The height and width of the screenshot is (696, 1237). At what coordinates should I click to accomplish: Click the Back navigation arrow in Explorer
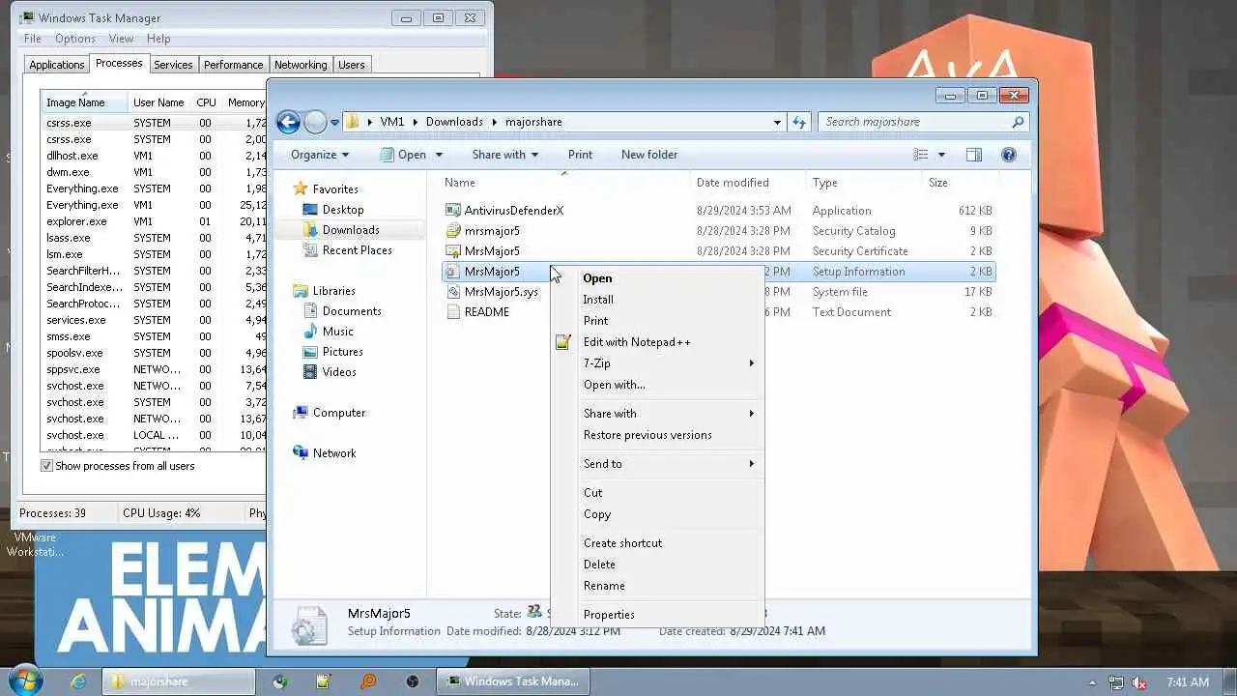(288, 122)
